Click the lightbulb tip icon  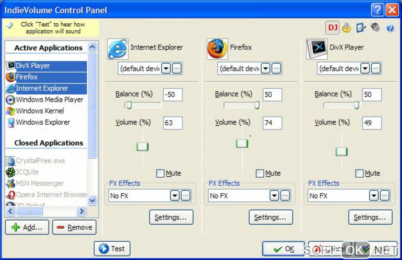(9, 25)
